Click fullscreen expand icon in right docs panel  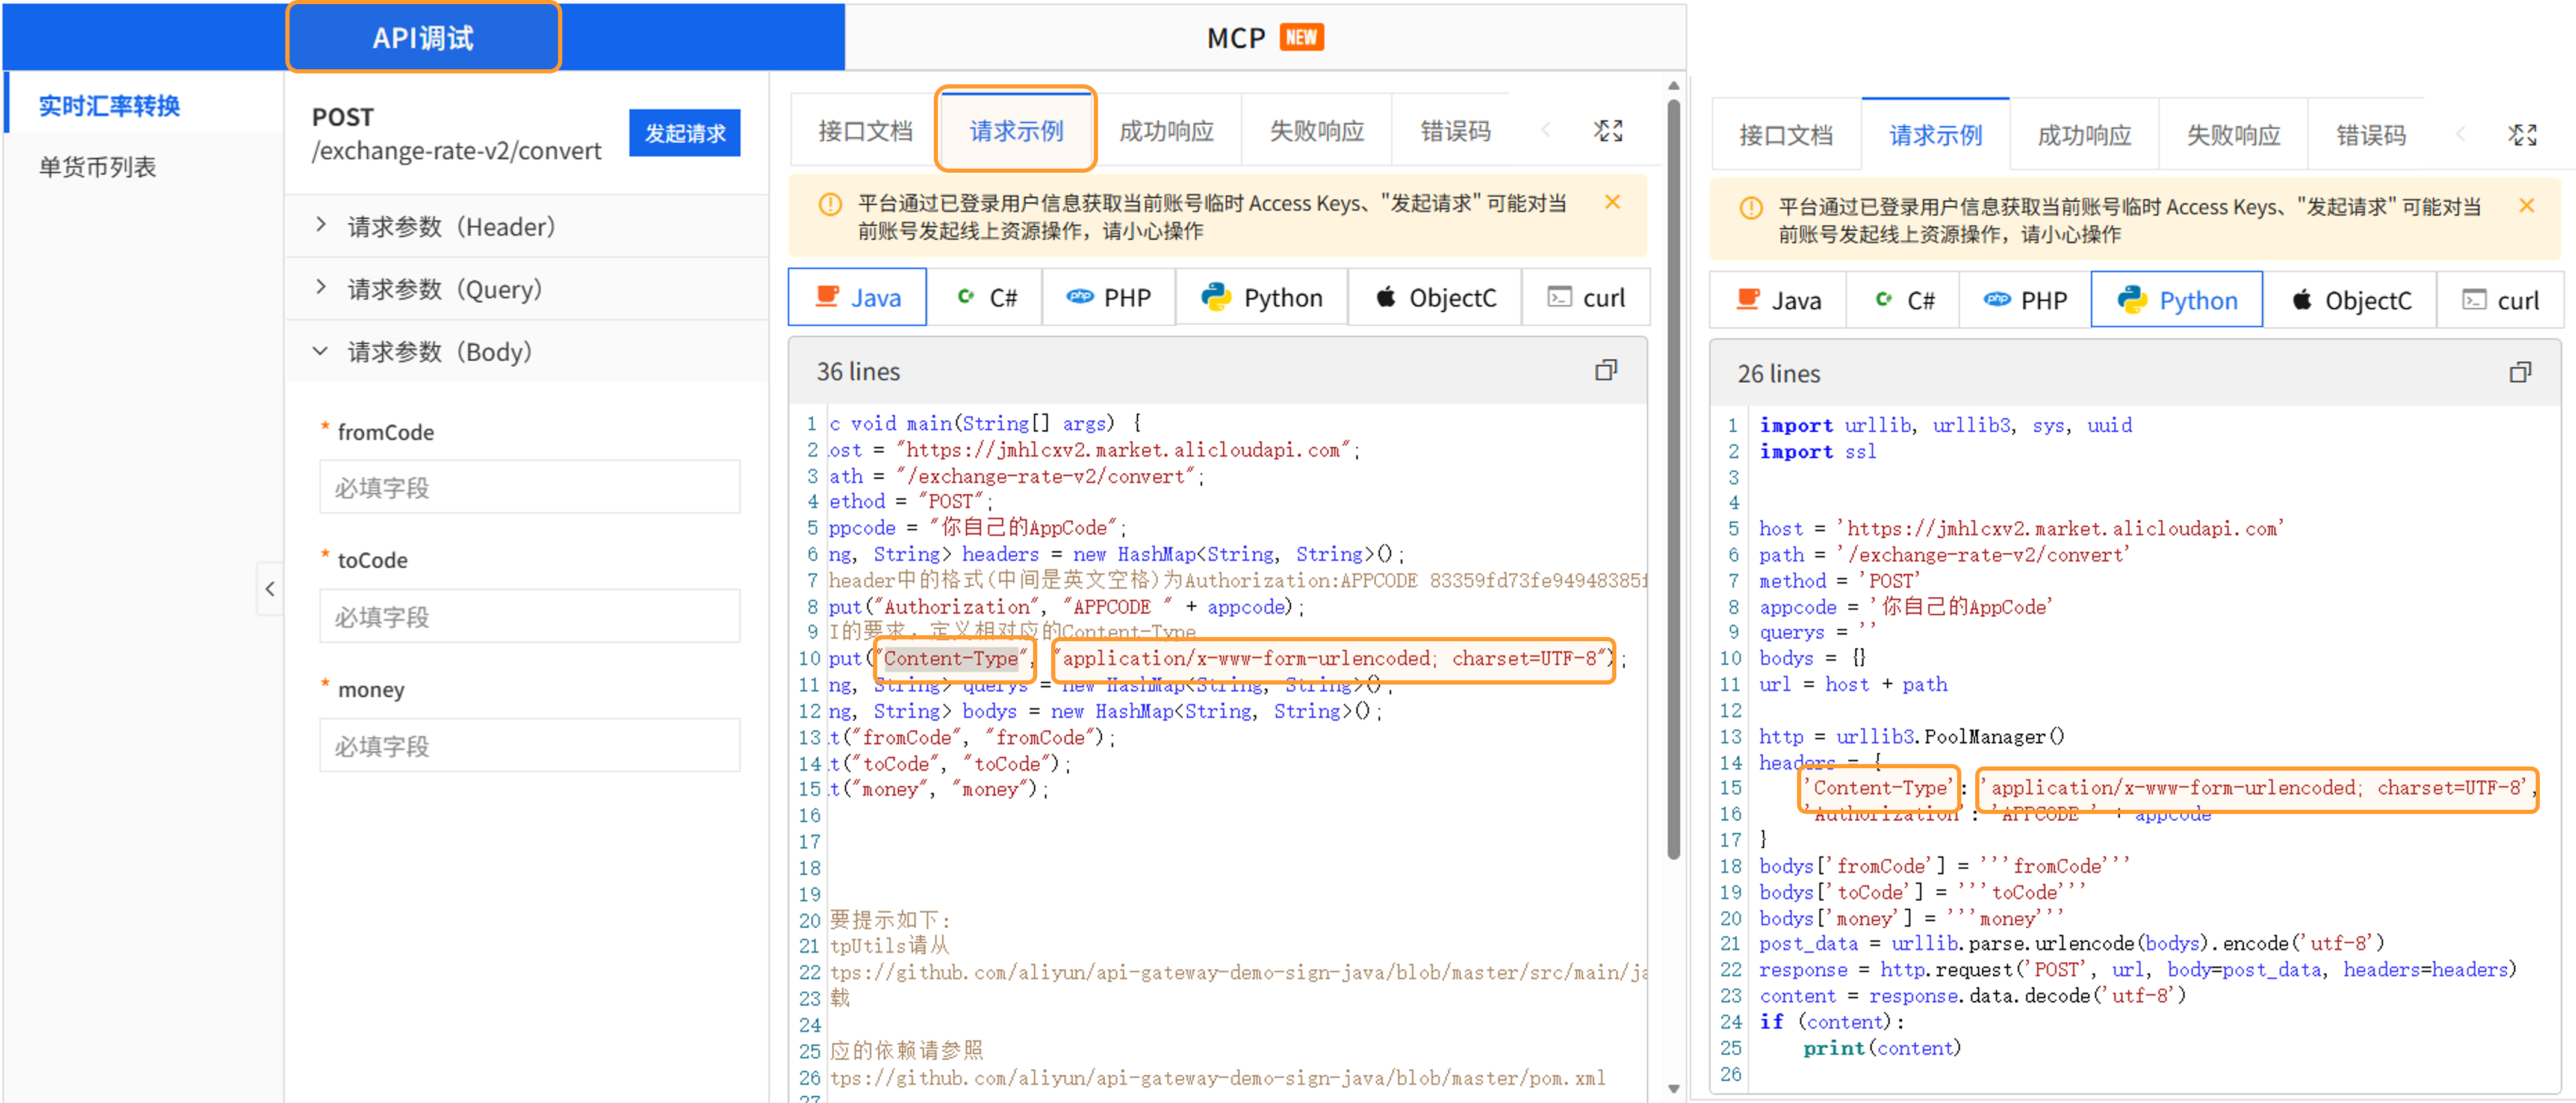pos(2522,135)
